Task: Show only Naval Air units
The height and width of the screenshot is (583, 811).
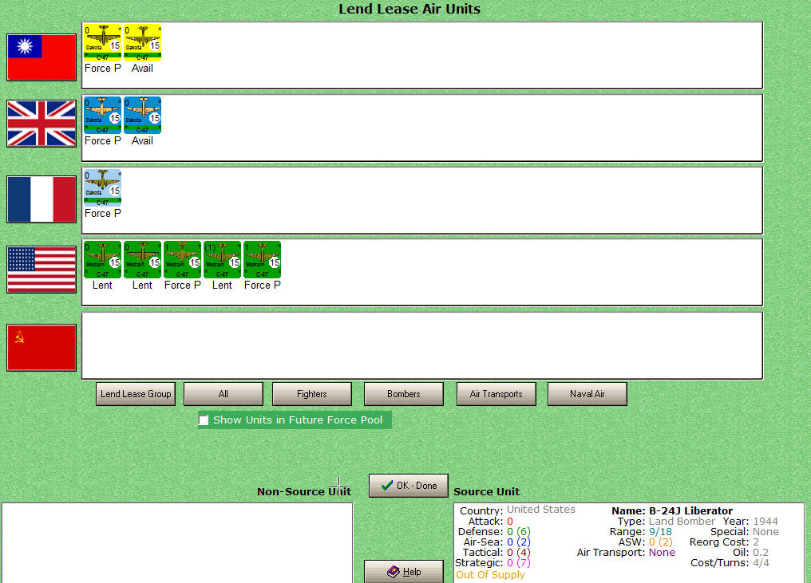Action: pyautogui.click(x=587, y=394)
